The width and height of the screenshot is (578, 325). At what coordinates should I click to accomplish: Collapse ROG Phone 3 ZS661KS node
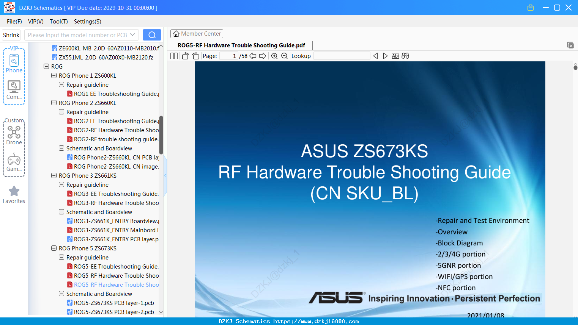[x=54, y=175]
